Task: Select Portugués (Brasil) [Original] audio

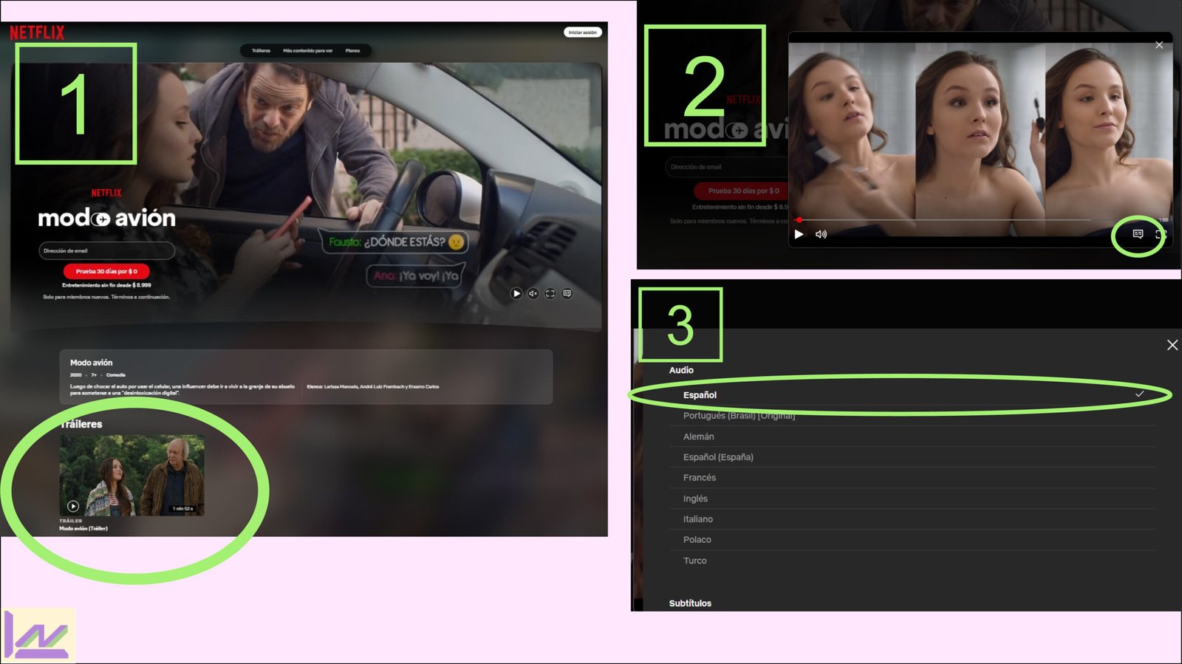Action: (x=912, y=416)
